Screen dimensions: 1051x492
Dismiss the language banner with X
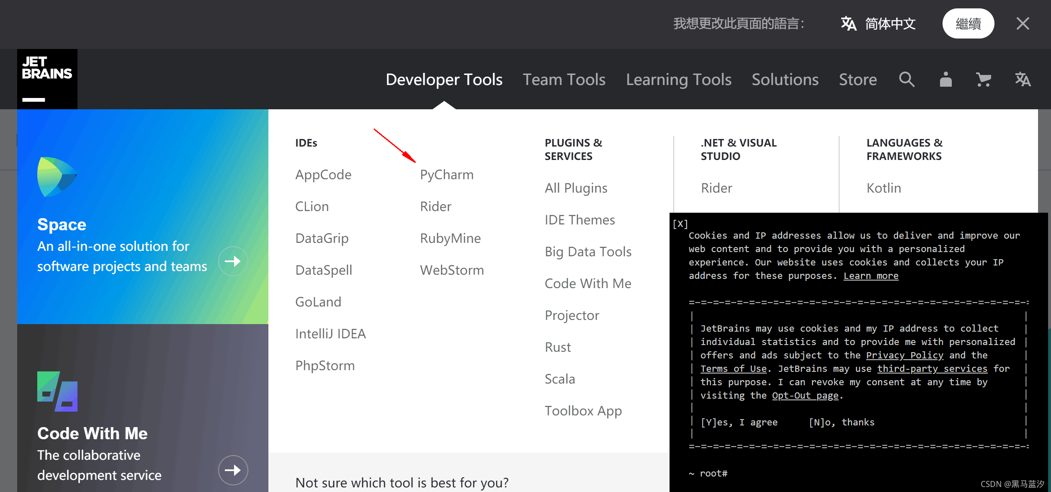(1023, 23)
